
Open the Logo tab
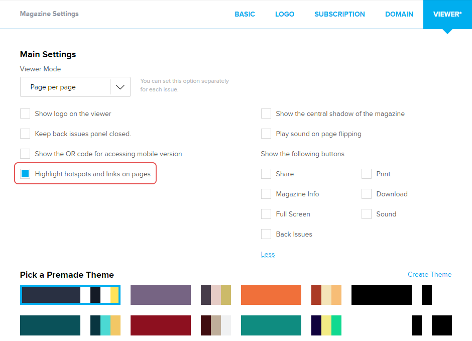click(x=285, y=14)
